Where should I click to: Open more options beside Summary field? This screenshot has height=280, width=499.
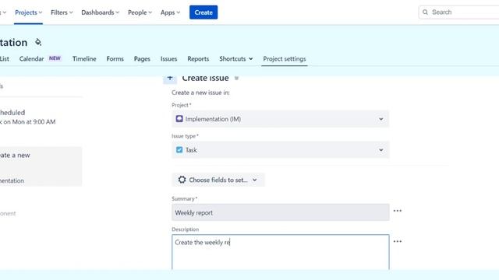click(x=397, y=211)
